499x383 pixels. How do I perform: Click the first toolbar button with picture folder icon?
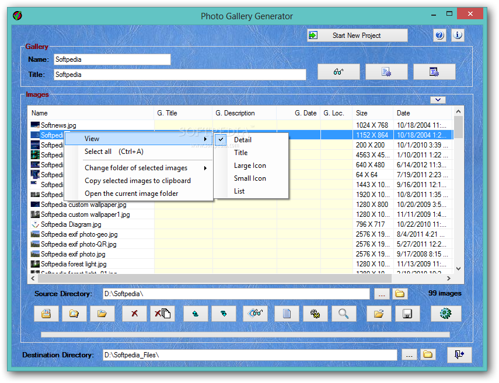point(46,314)
